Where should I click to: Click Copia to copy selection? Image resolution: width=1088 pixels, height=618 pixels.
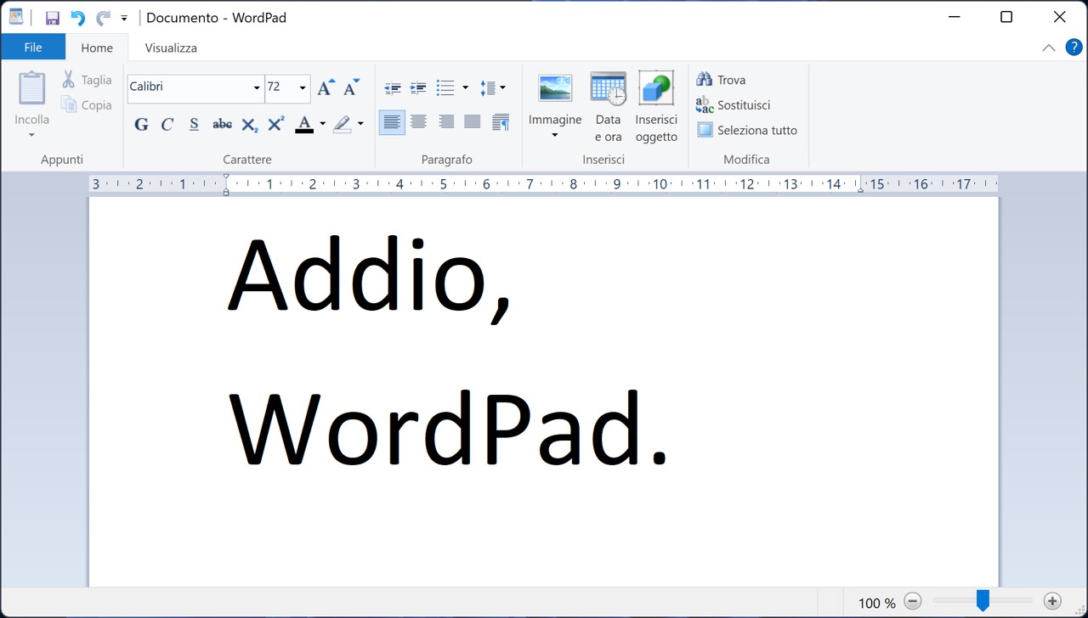point(88,105)
